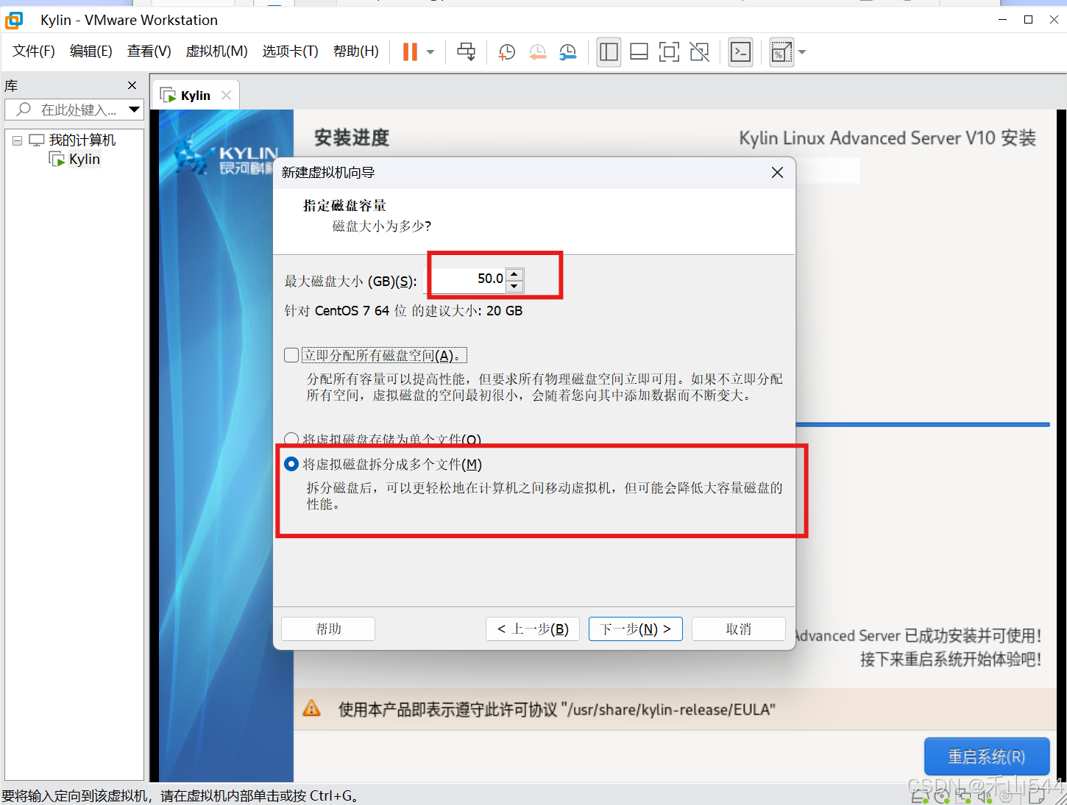This screenshot has width=1067, height=805.
Task: Click the blue installation progress bar
Action: point(923,424)
